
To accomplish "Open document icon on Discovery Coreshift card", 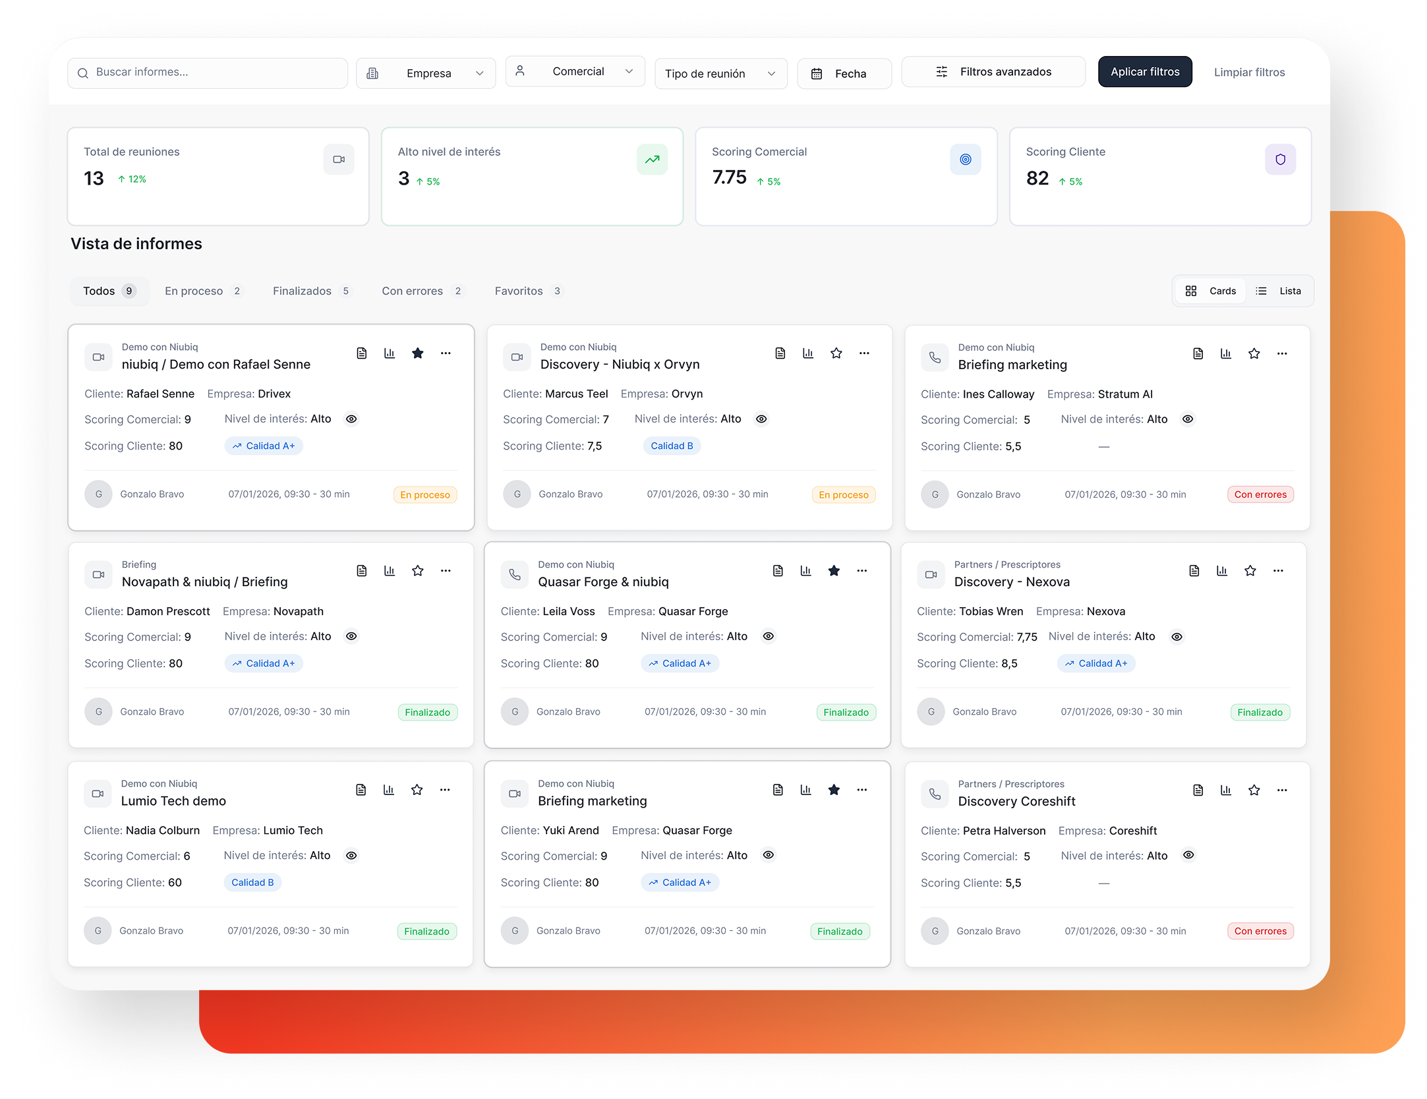I will click(x=1198, y=790).
